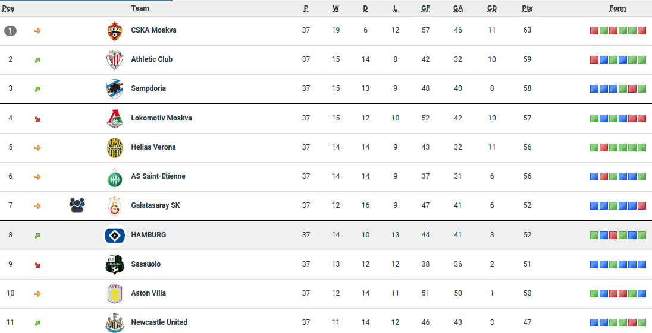
Task: Click the Hamburg diamond logo
Action: pyautogui.click(x=114, y=236)
